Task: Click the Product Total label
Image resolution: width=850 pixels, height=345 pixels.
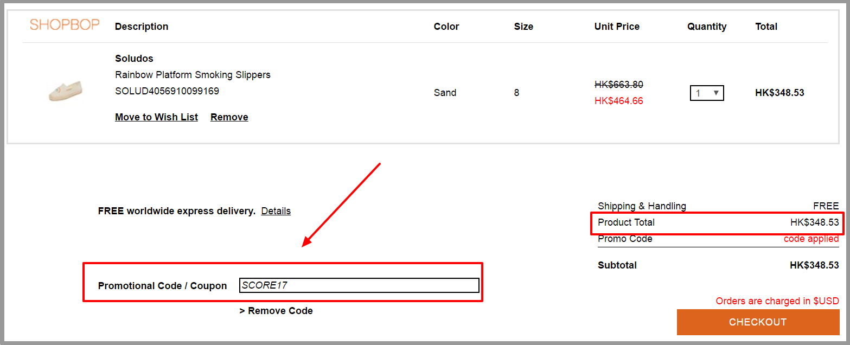Action: click(626, 222)
